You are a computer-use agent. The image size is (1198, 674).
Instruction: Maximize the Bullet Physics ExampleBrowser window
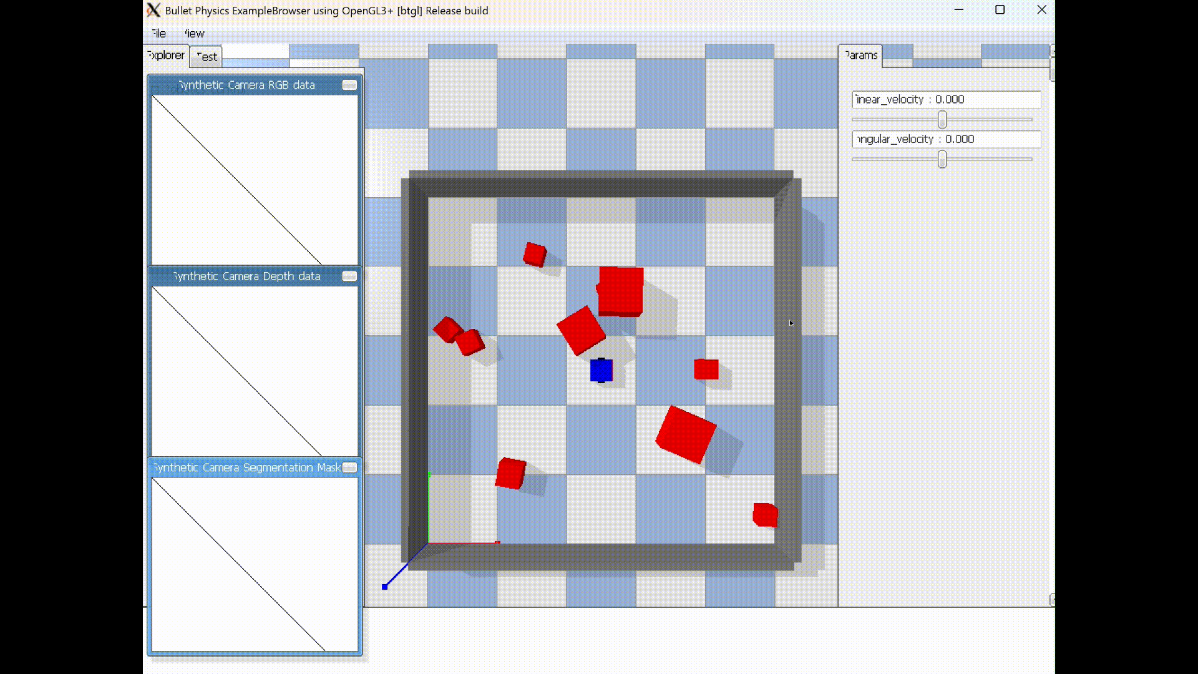(x=1000, y=10)
